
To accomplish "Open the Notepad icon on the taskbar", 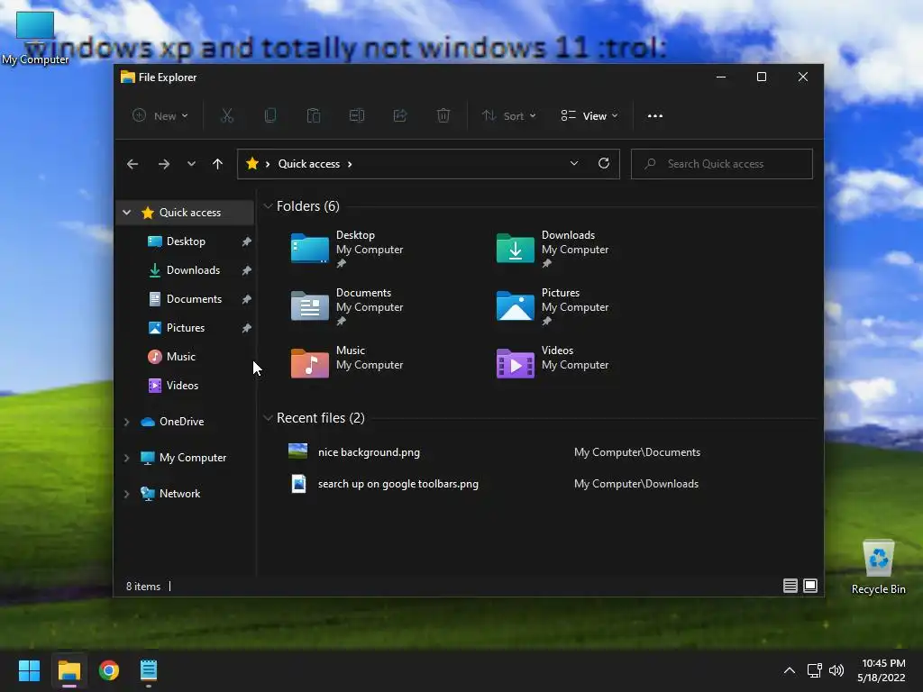I will [149, 670].
